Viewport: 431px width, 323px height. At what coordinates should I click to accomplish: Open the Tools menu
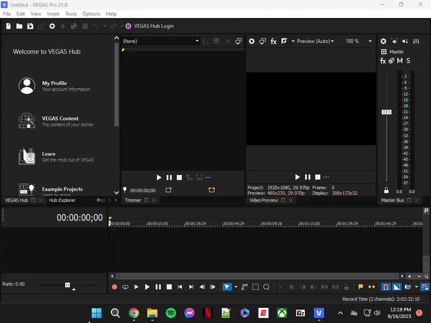point(71,14)
